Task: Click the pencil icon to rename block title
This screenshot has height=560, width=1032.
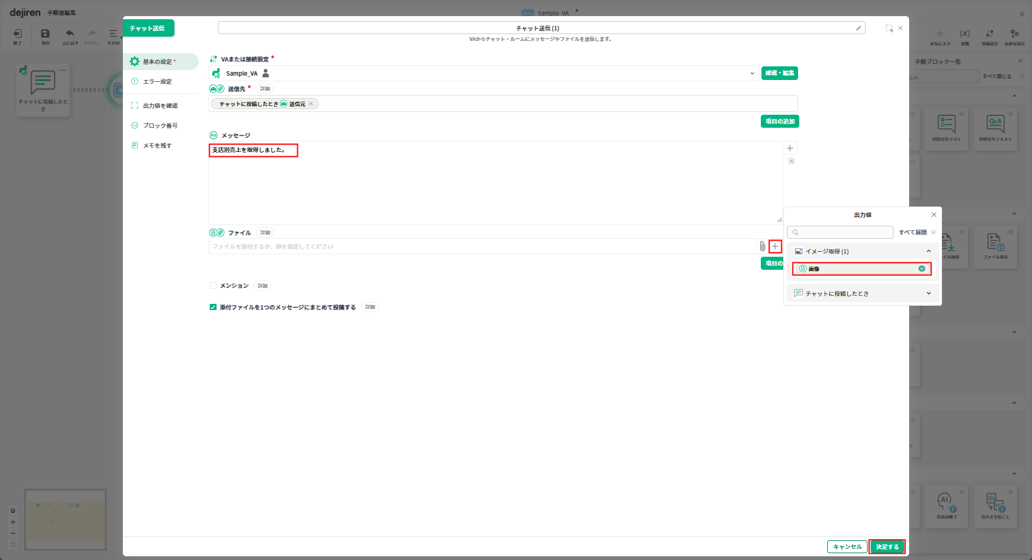Action: [x=859, y=28]
